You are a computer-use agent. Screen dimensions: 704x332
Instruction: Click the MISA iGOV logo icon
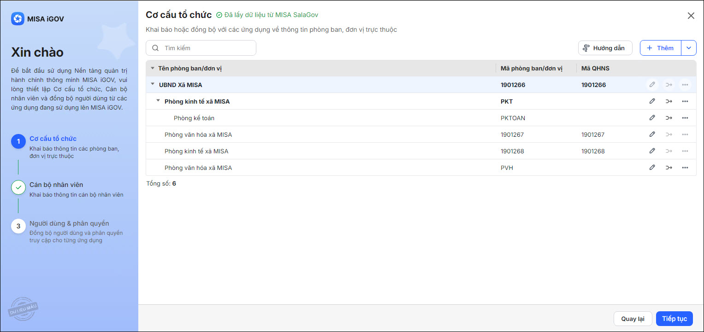(18, 19)
